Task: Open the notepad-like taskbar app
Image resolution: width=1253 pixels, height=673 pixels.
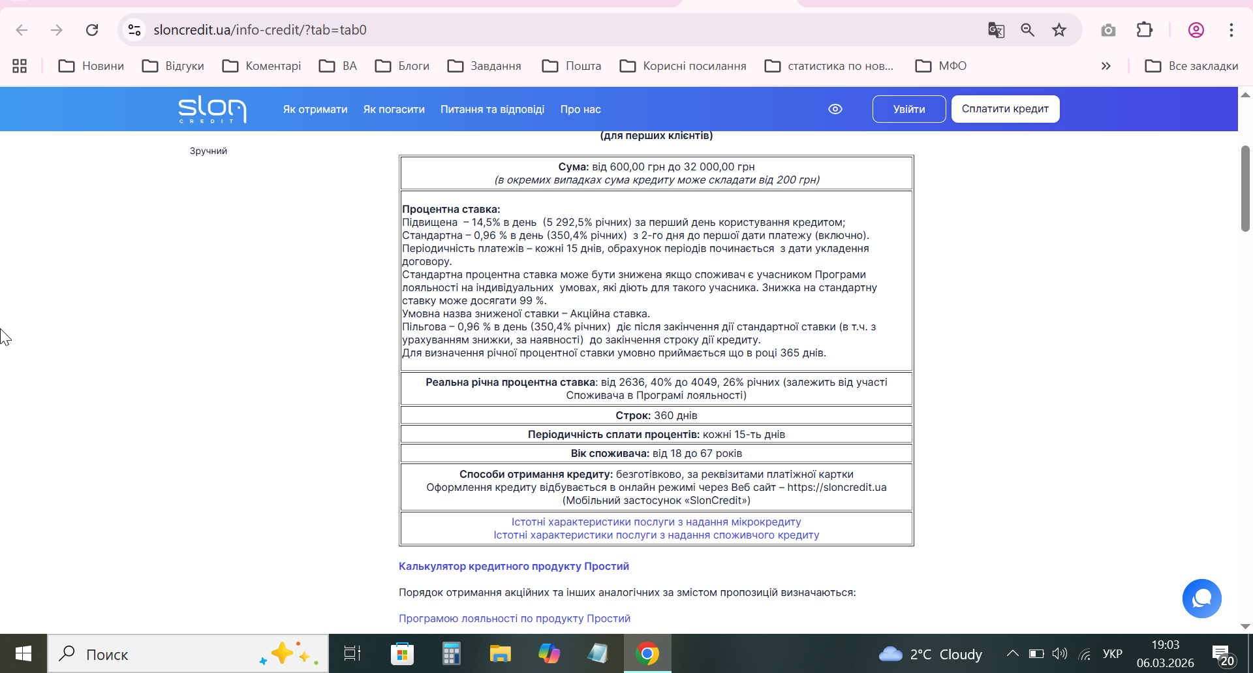Action: (598, 653)
